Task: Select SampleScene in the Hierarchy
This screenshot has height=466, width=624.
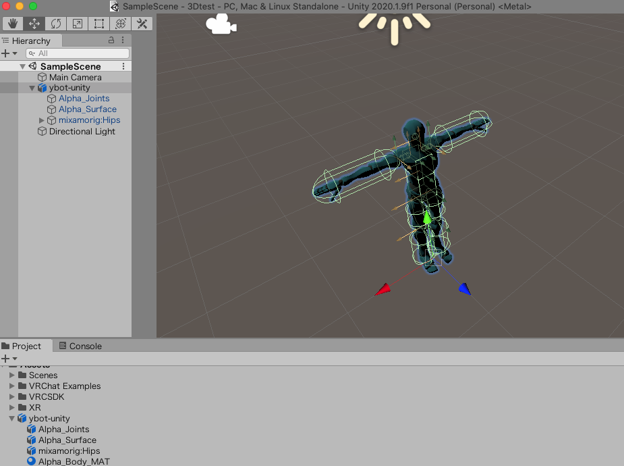Action: click(70, 66)
